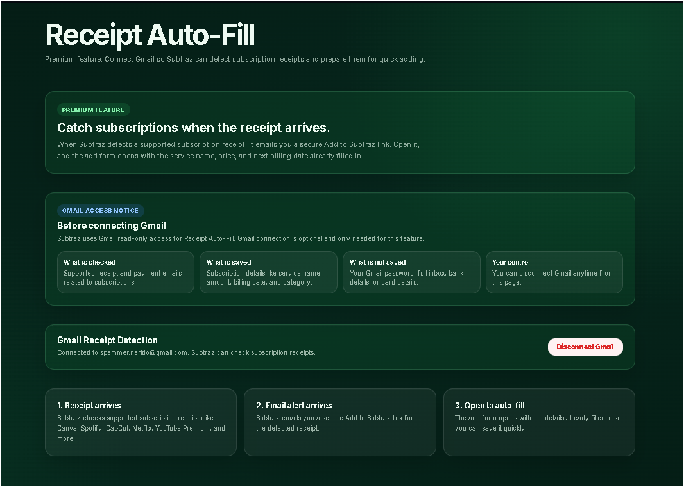684x487 pixels.
Task: Click the Disconnect Gmail button
Action: (585, 347)
